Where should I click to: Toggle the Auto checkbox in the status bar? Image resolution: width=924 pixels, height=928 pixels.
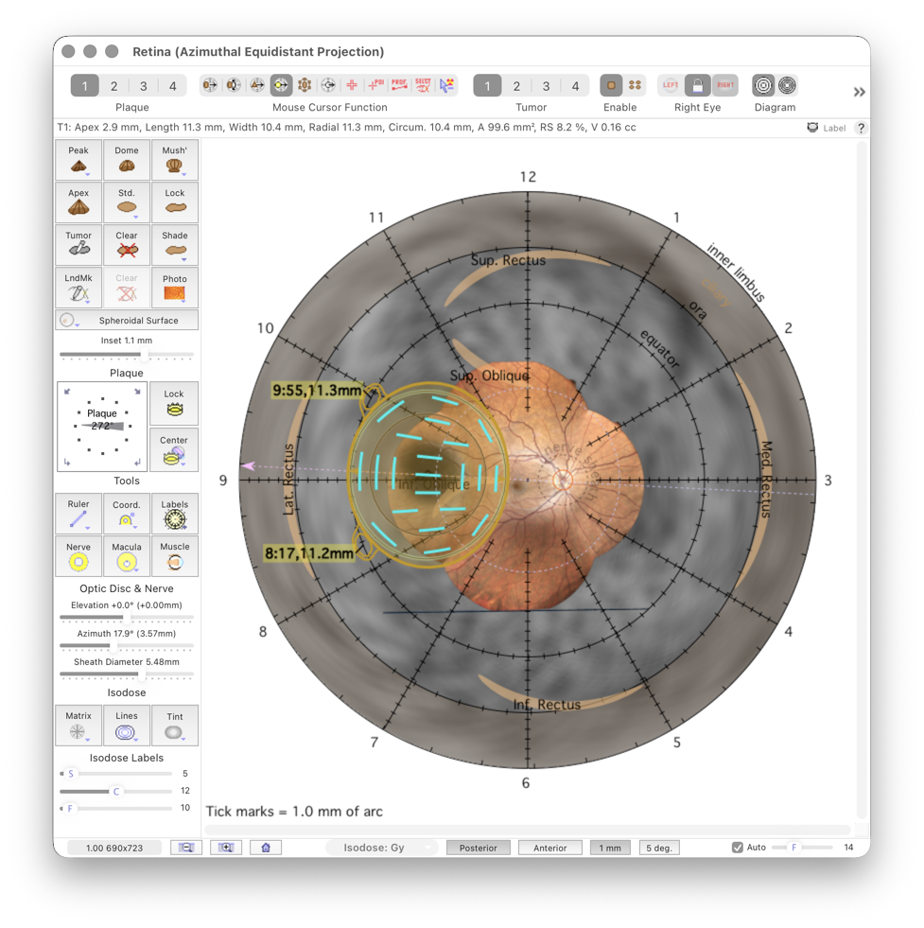coord(735,847)
